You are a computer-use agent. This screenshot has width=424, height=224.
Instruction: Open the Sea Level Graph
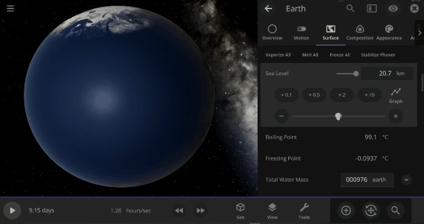[x=396, y=96]
